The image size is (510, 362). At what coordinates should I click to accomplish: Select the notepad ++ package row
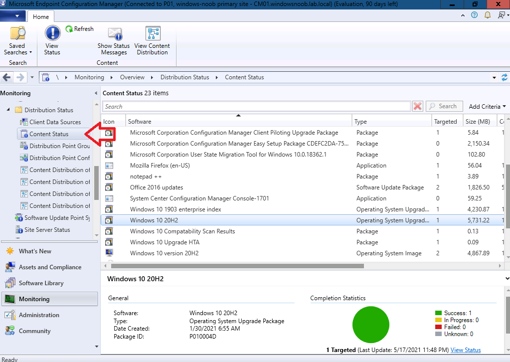pyautogui.click(x=302, y=177)
